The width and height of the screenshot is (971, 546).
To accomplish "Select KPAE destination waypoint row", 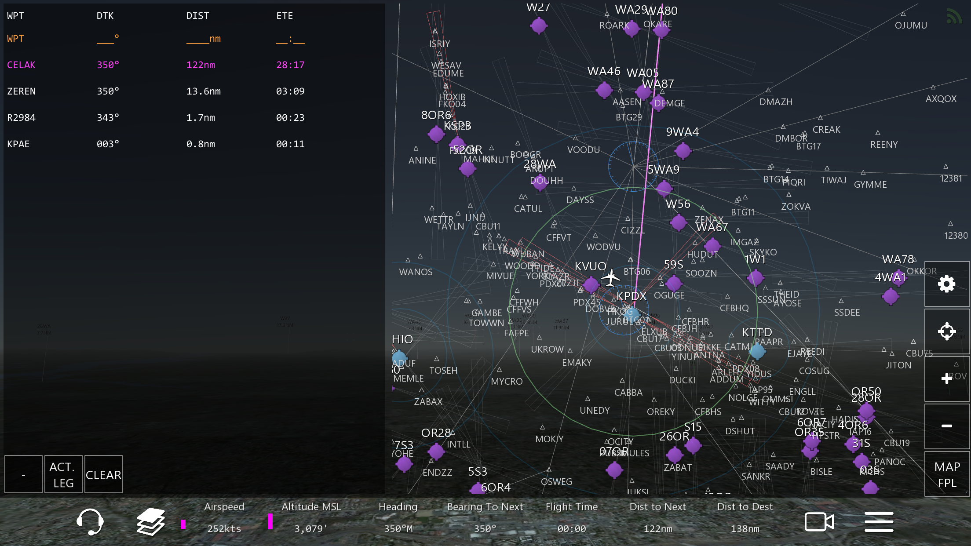I will 18,144.
